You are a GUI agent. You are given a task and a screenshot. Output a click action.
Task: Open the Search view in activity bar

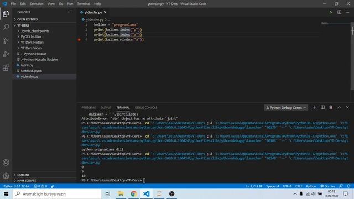pos(6,27)
